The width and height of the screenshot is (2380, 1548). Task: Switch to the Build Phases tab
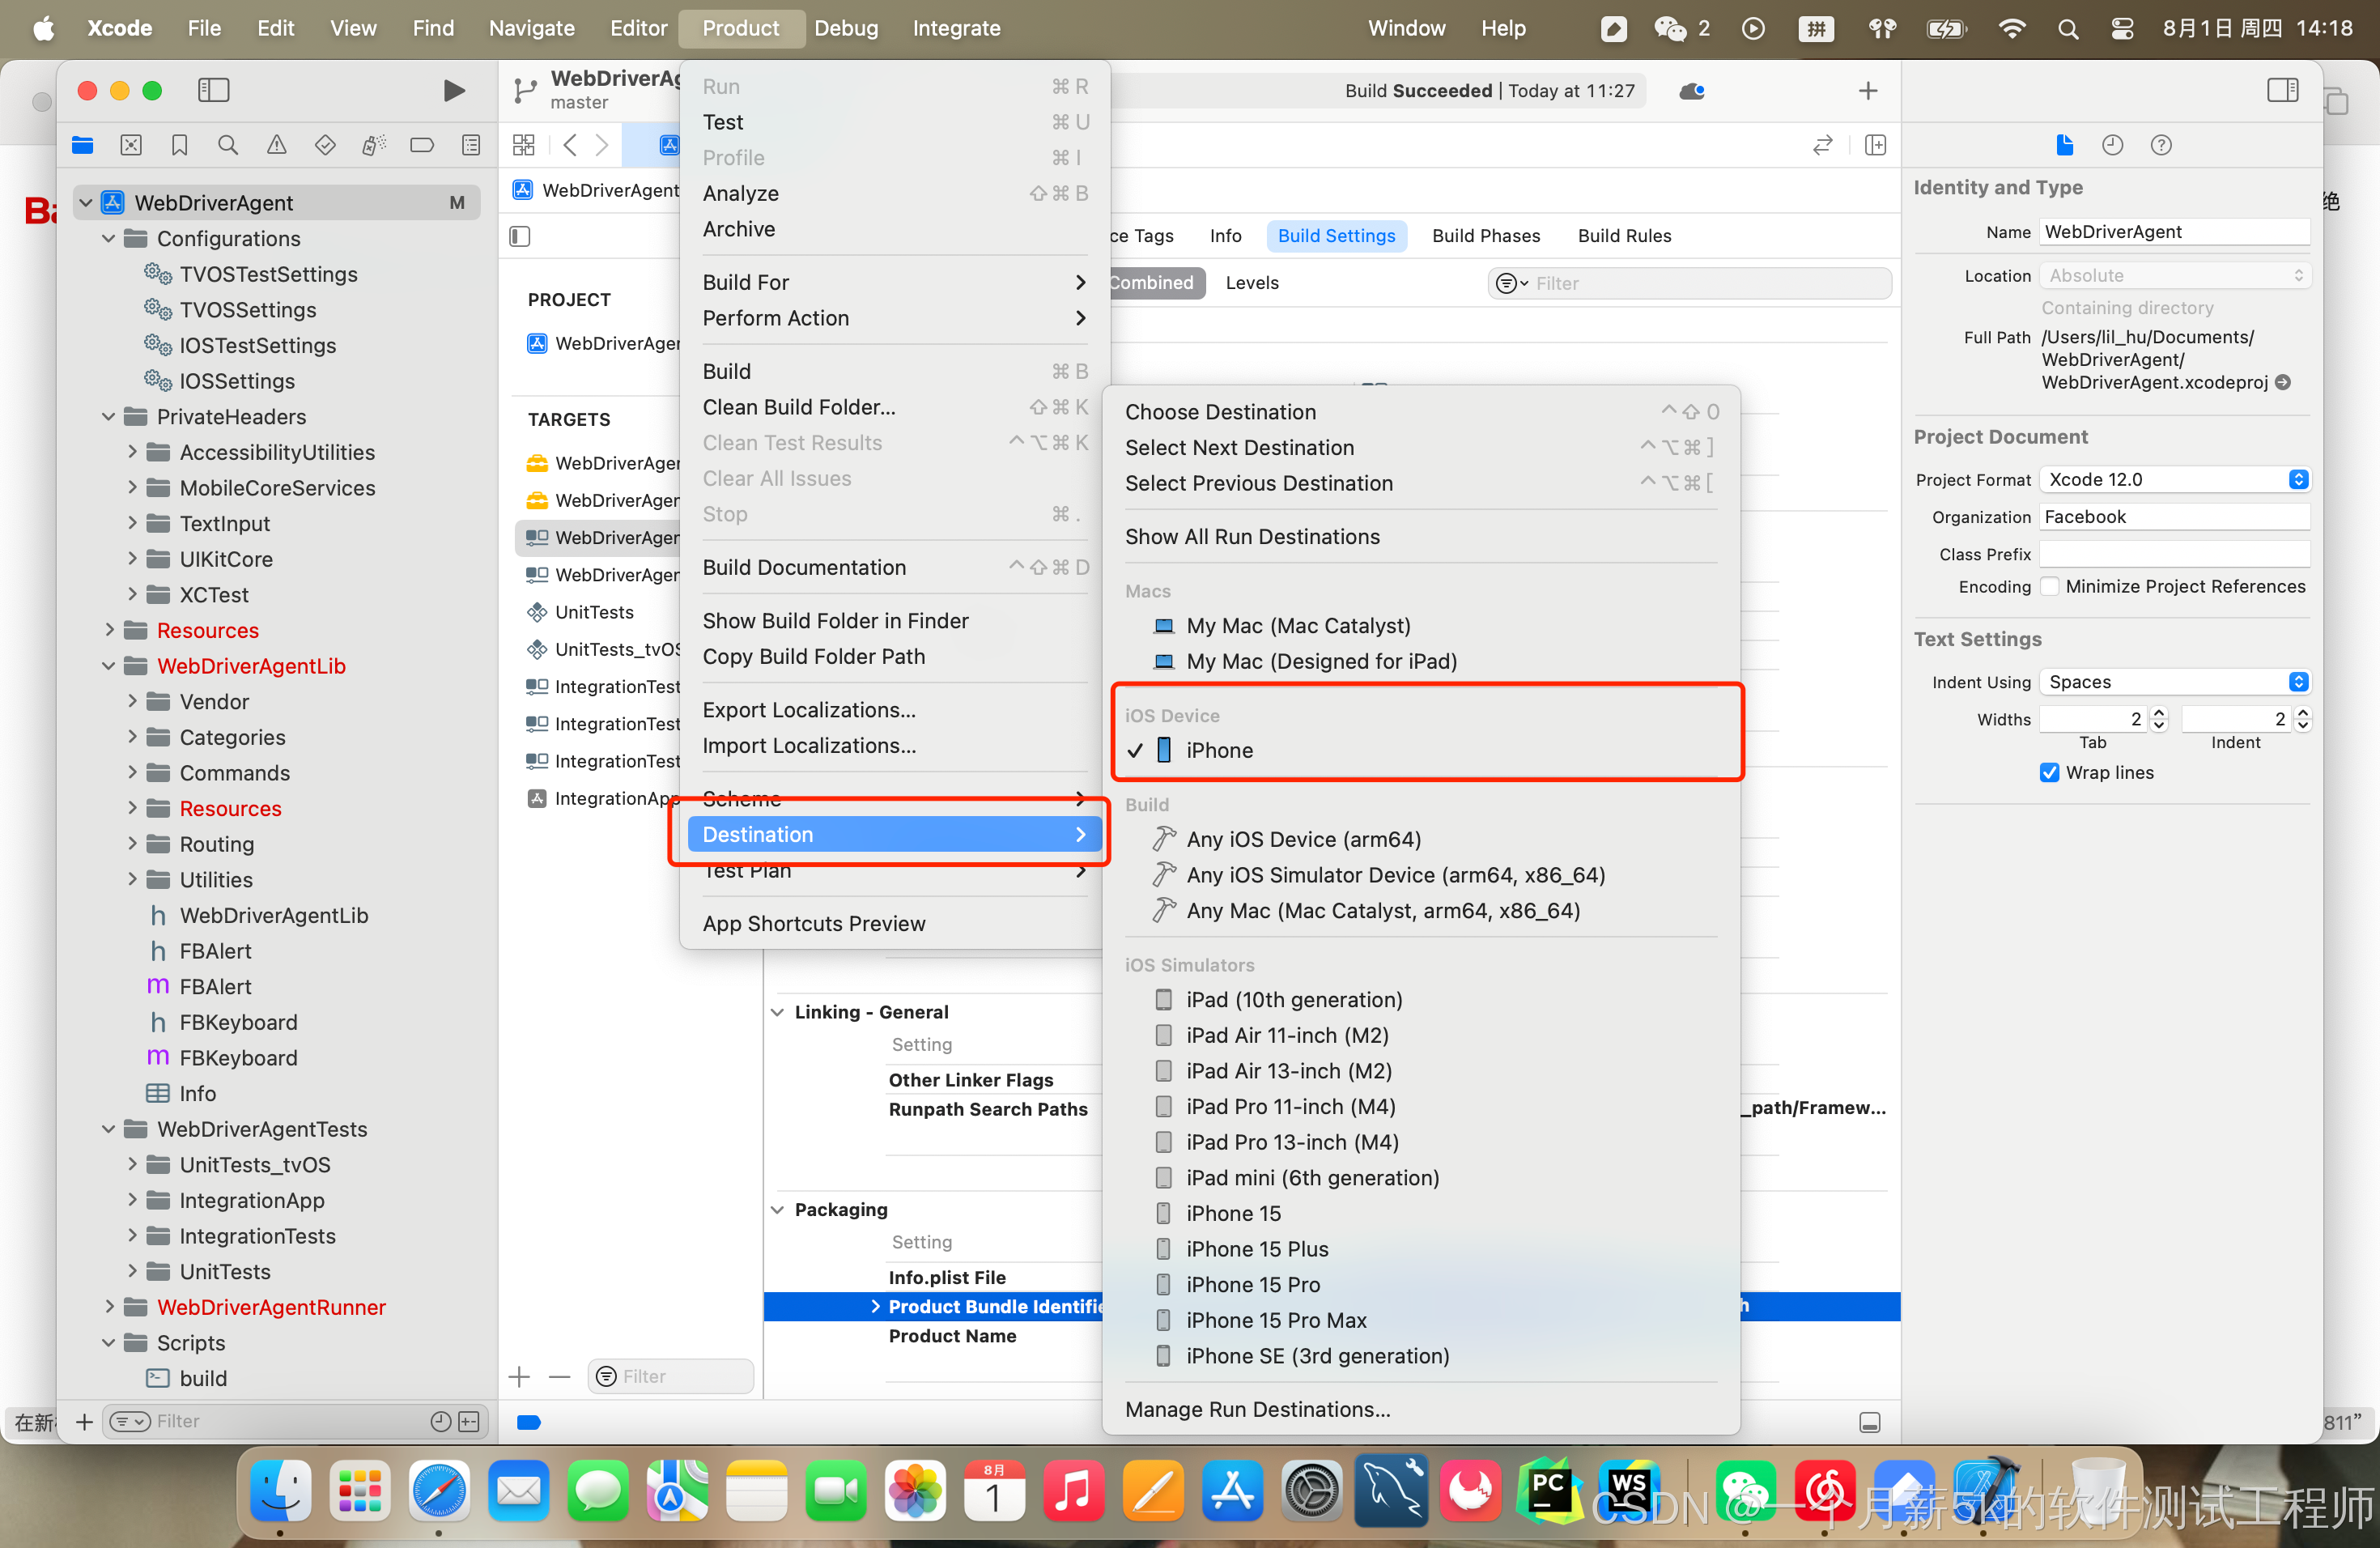[1485, 236]
